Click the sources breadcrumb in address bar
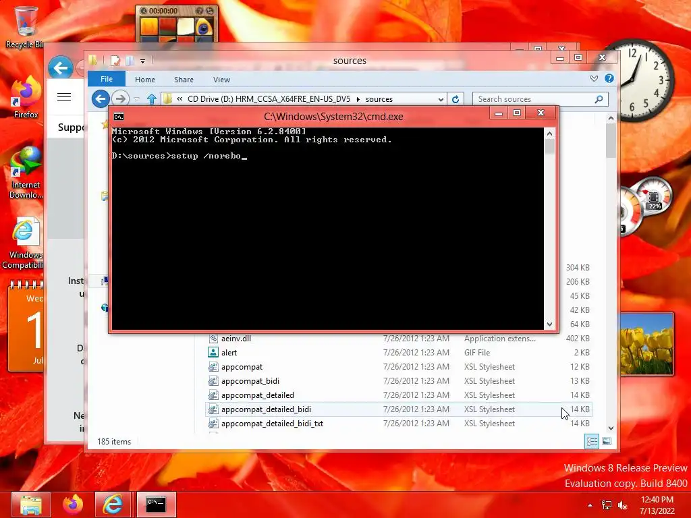The height and width of the screenshot is (518, 691). (x=379, y=99)
